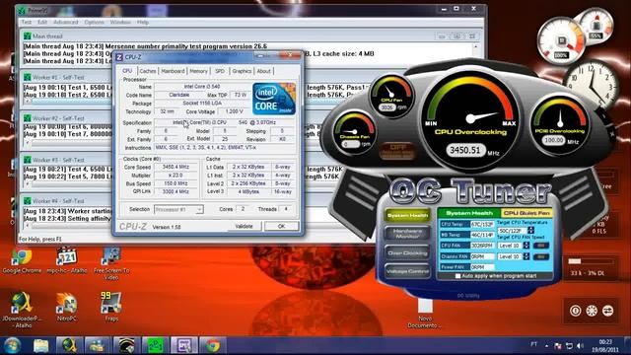
Task: Open Windows Explorer from taskbar
Action: (x=40, y=346)
